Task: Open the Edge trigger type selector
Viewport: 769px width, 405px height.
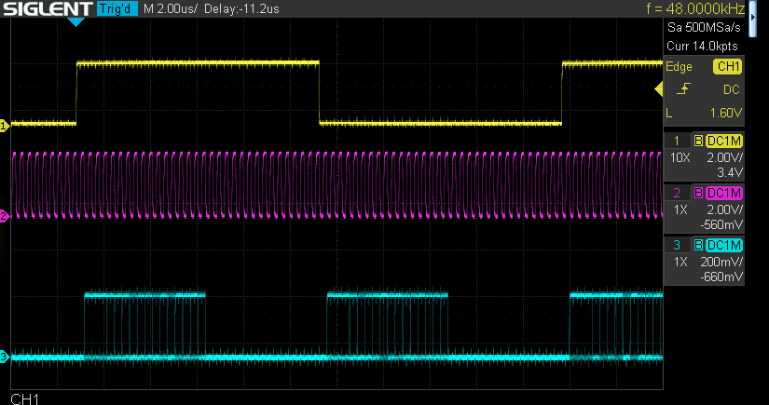Action: pyautogui.click(x=679, y=67)
